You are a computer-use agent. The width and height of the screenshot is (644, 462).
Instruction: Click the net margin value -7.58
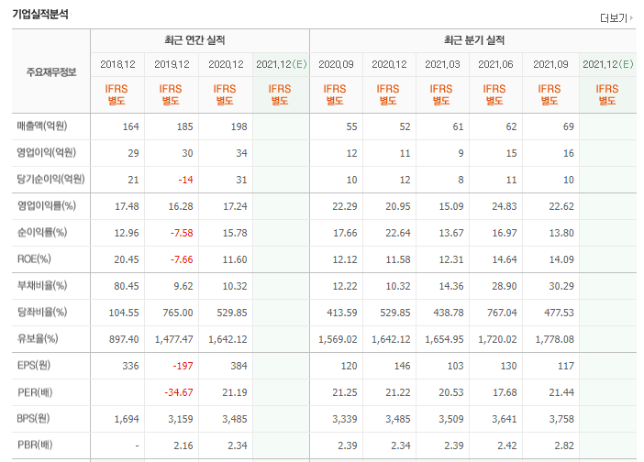pos(182,233)
